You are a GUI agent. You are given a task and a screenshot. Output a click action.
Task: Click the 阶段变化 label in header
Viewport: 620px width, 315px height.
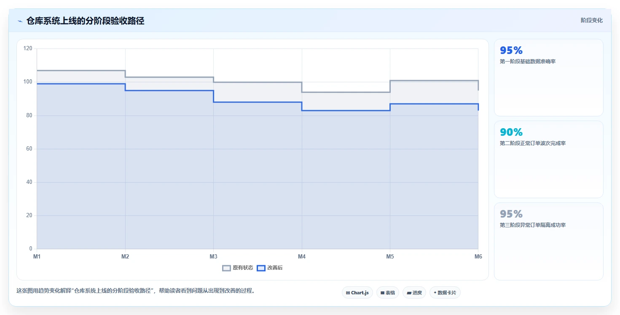coord(591,21)
